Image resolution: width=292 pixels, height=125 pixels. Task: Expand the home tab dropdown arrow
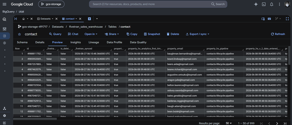click(28, 19)
